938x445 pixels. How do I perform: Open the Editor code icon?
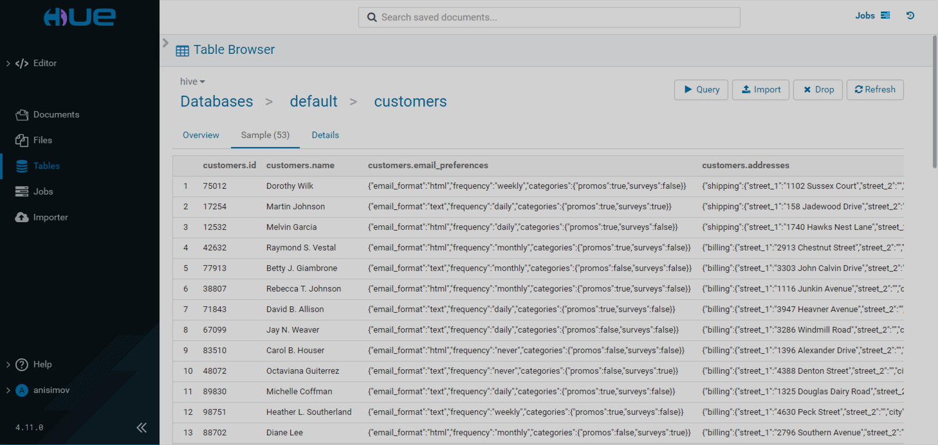pyautogui.click(x=22, y=64)
